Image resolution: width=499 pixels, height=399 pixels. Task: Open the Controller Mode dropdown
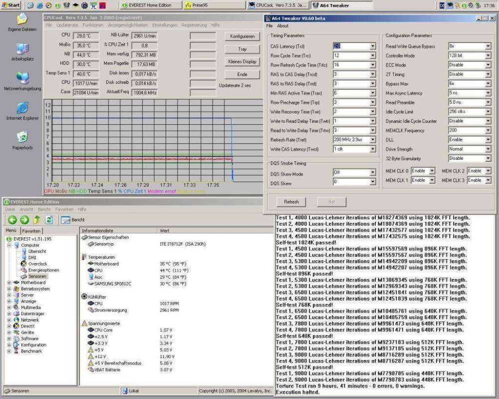pyautogui.click(x=488, y=55)
